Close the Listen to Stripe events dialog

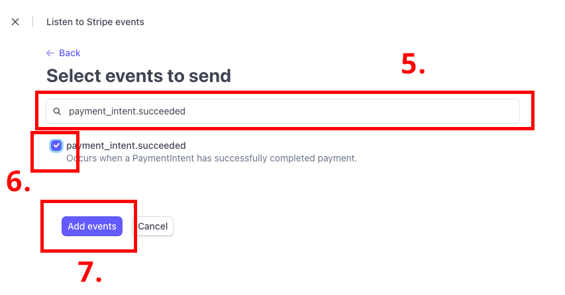[15, 22]
